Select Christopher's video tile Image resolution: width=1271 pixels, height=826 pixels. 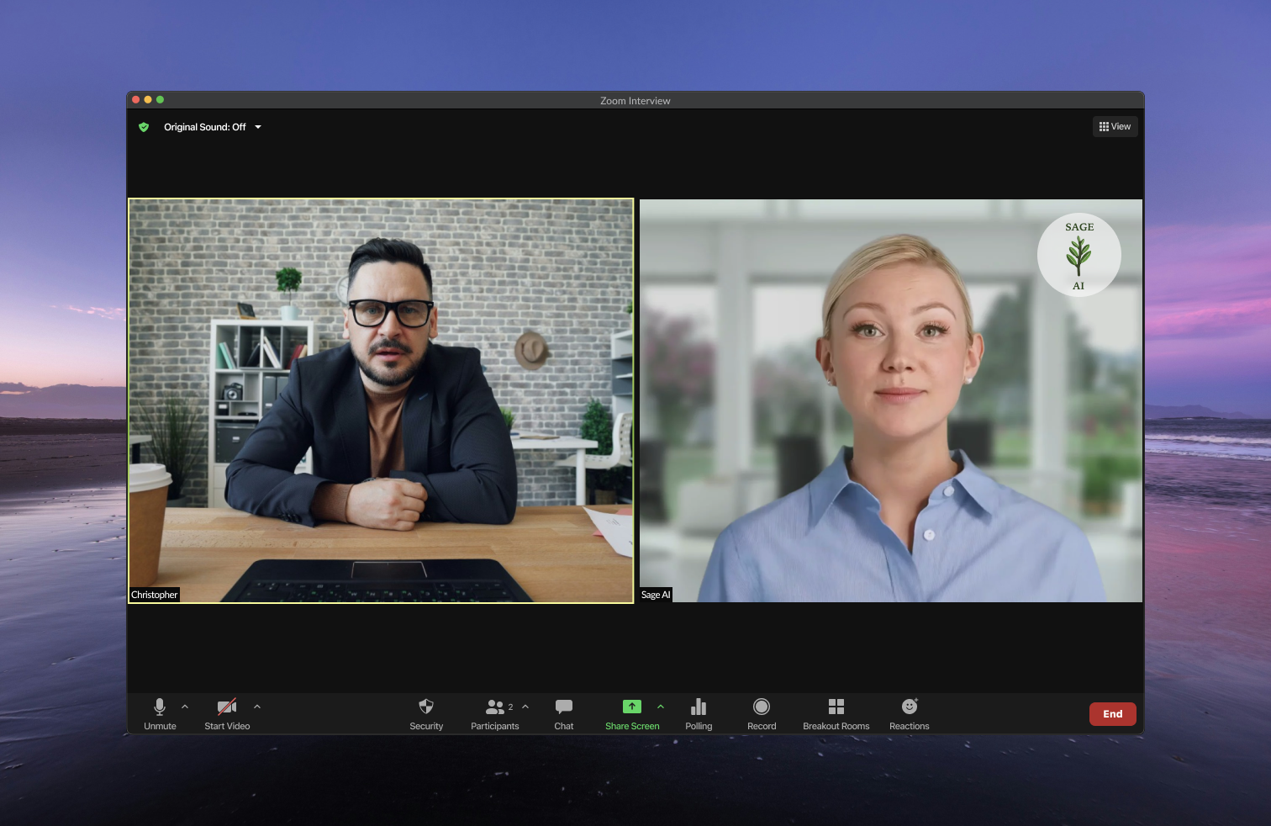coord(381,400)
